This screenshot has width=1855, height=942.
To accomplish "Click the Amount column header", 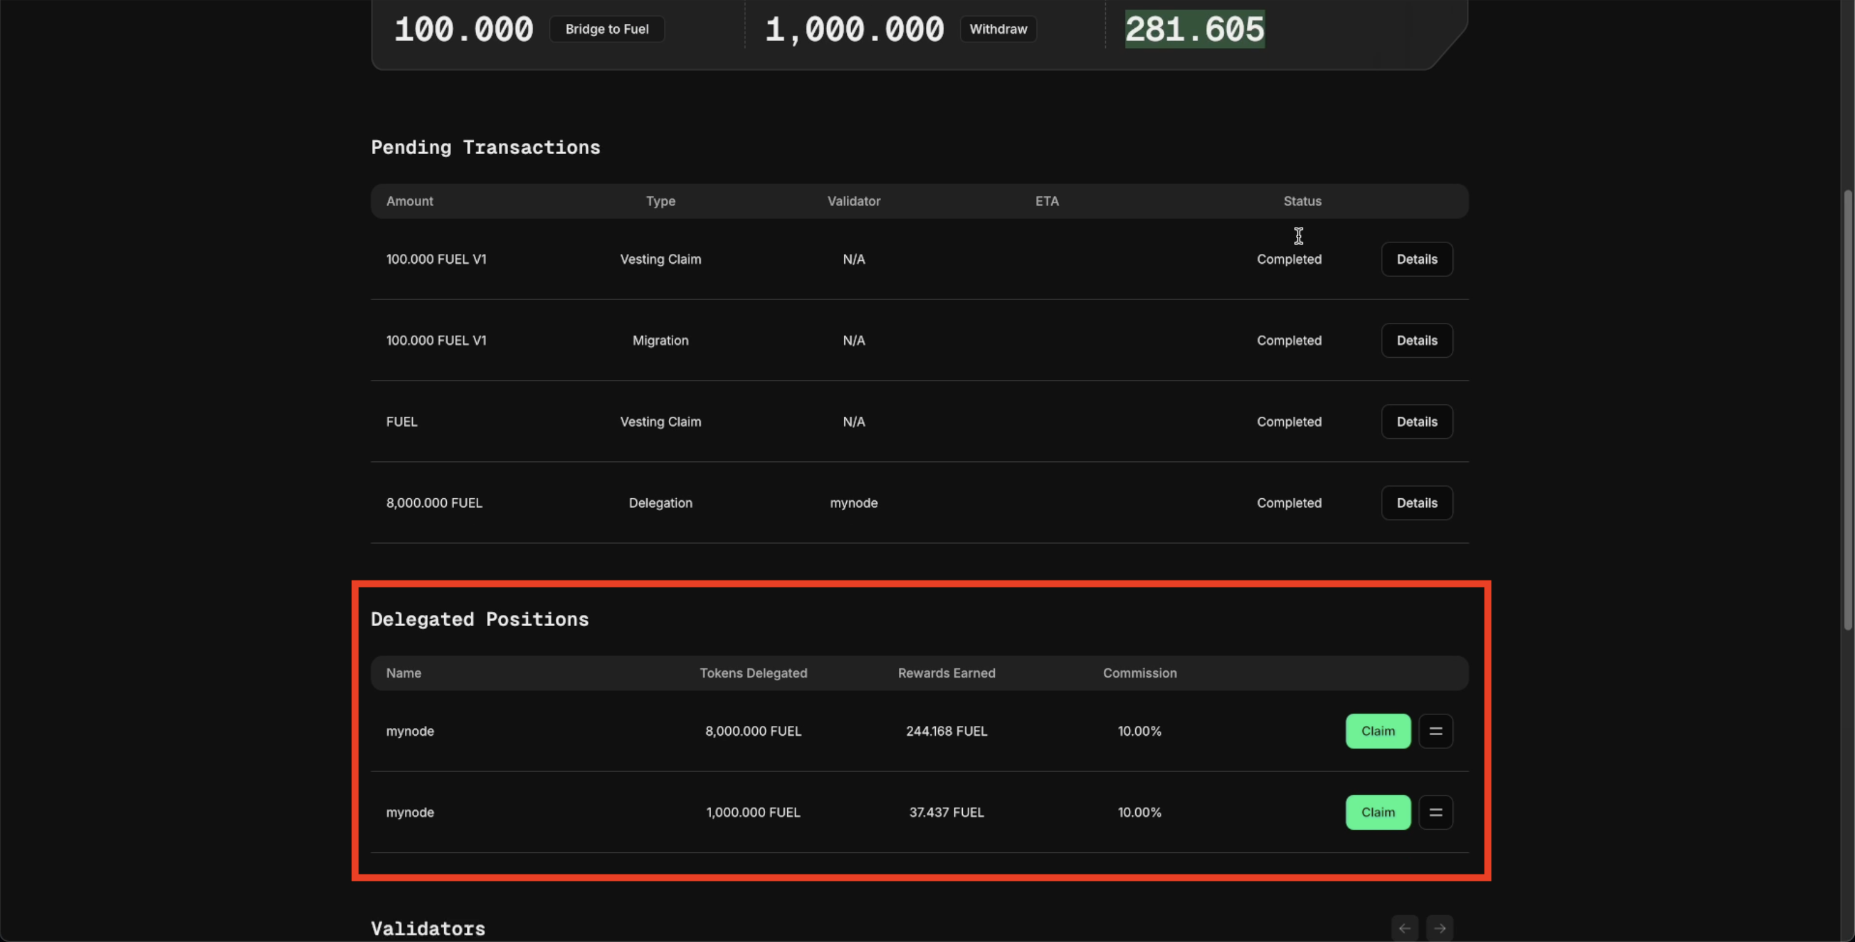I will (409, 201).
